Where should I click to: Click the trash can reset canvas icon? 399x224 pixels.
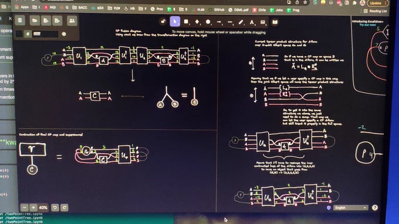[20, 20]
